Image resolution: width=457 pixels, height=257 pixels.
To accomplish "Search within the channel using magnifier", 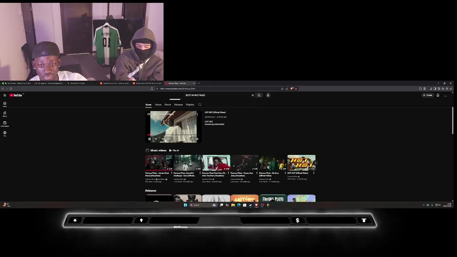I will [x=200, y=105].
